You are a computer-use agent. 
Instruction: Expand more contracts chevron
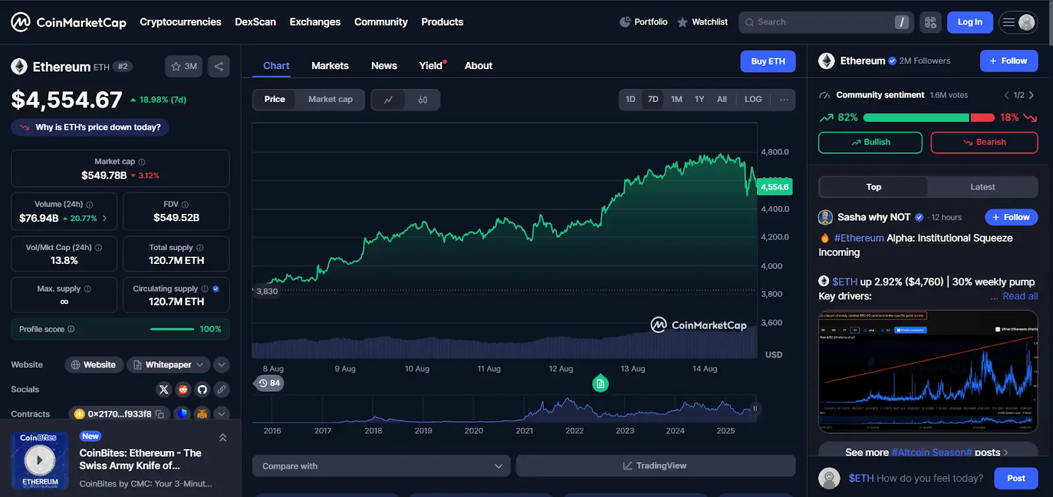click(x=222, y=414)
